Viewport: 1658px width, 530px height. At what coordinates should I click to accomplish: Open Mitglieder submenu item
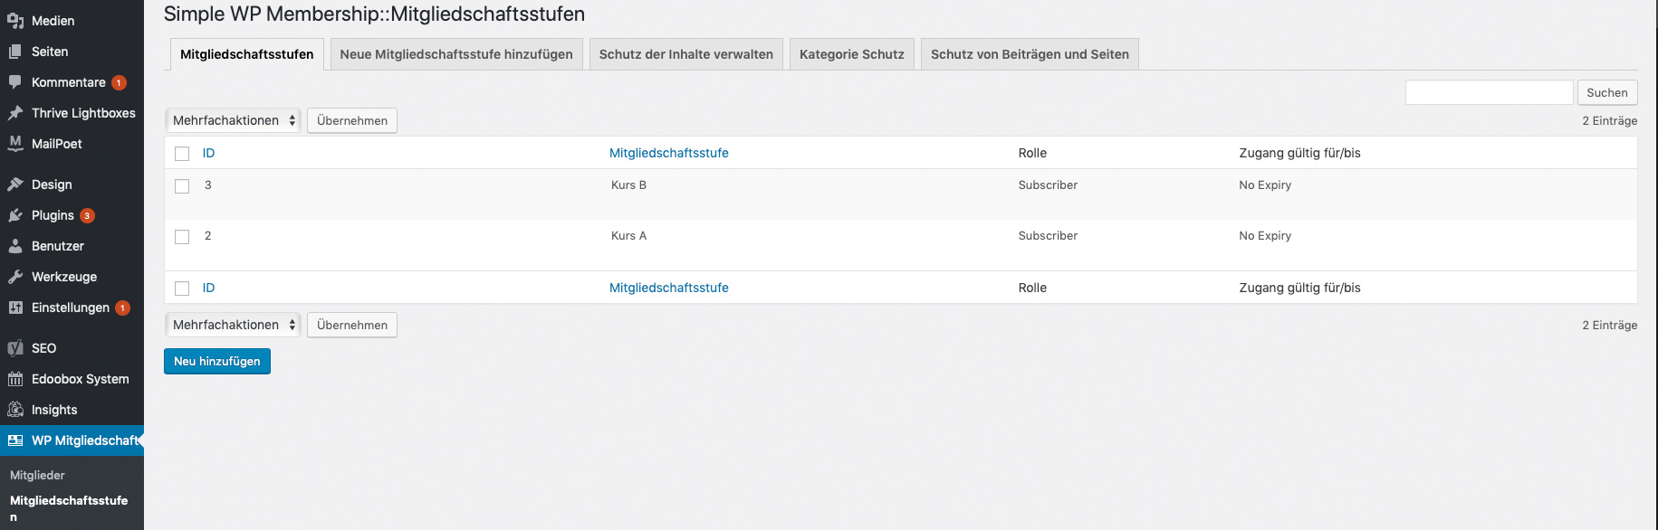click(37, 475)
